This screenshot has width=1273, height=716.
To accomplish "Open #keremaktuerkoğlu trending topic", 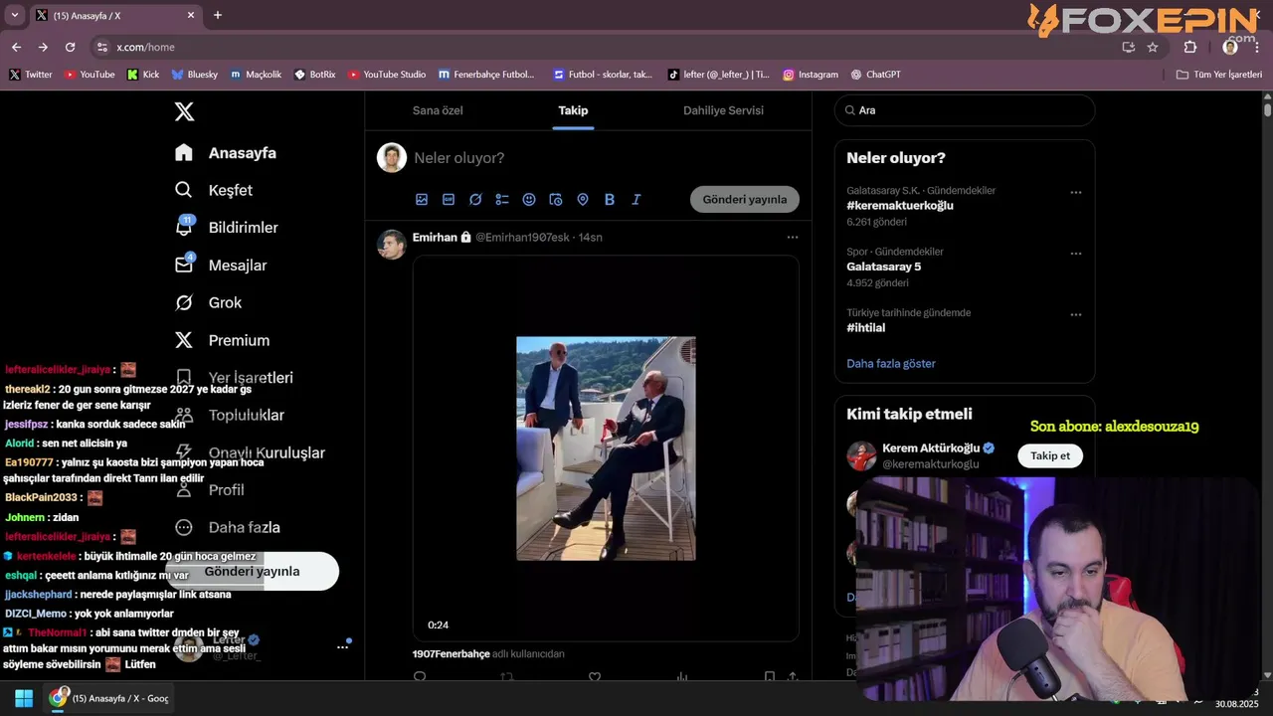I will click(x=900, y=206).
